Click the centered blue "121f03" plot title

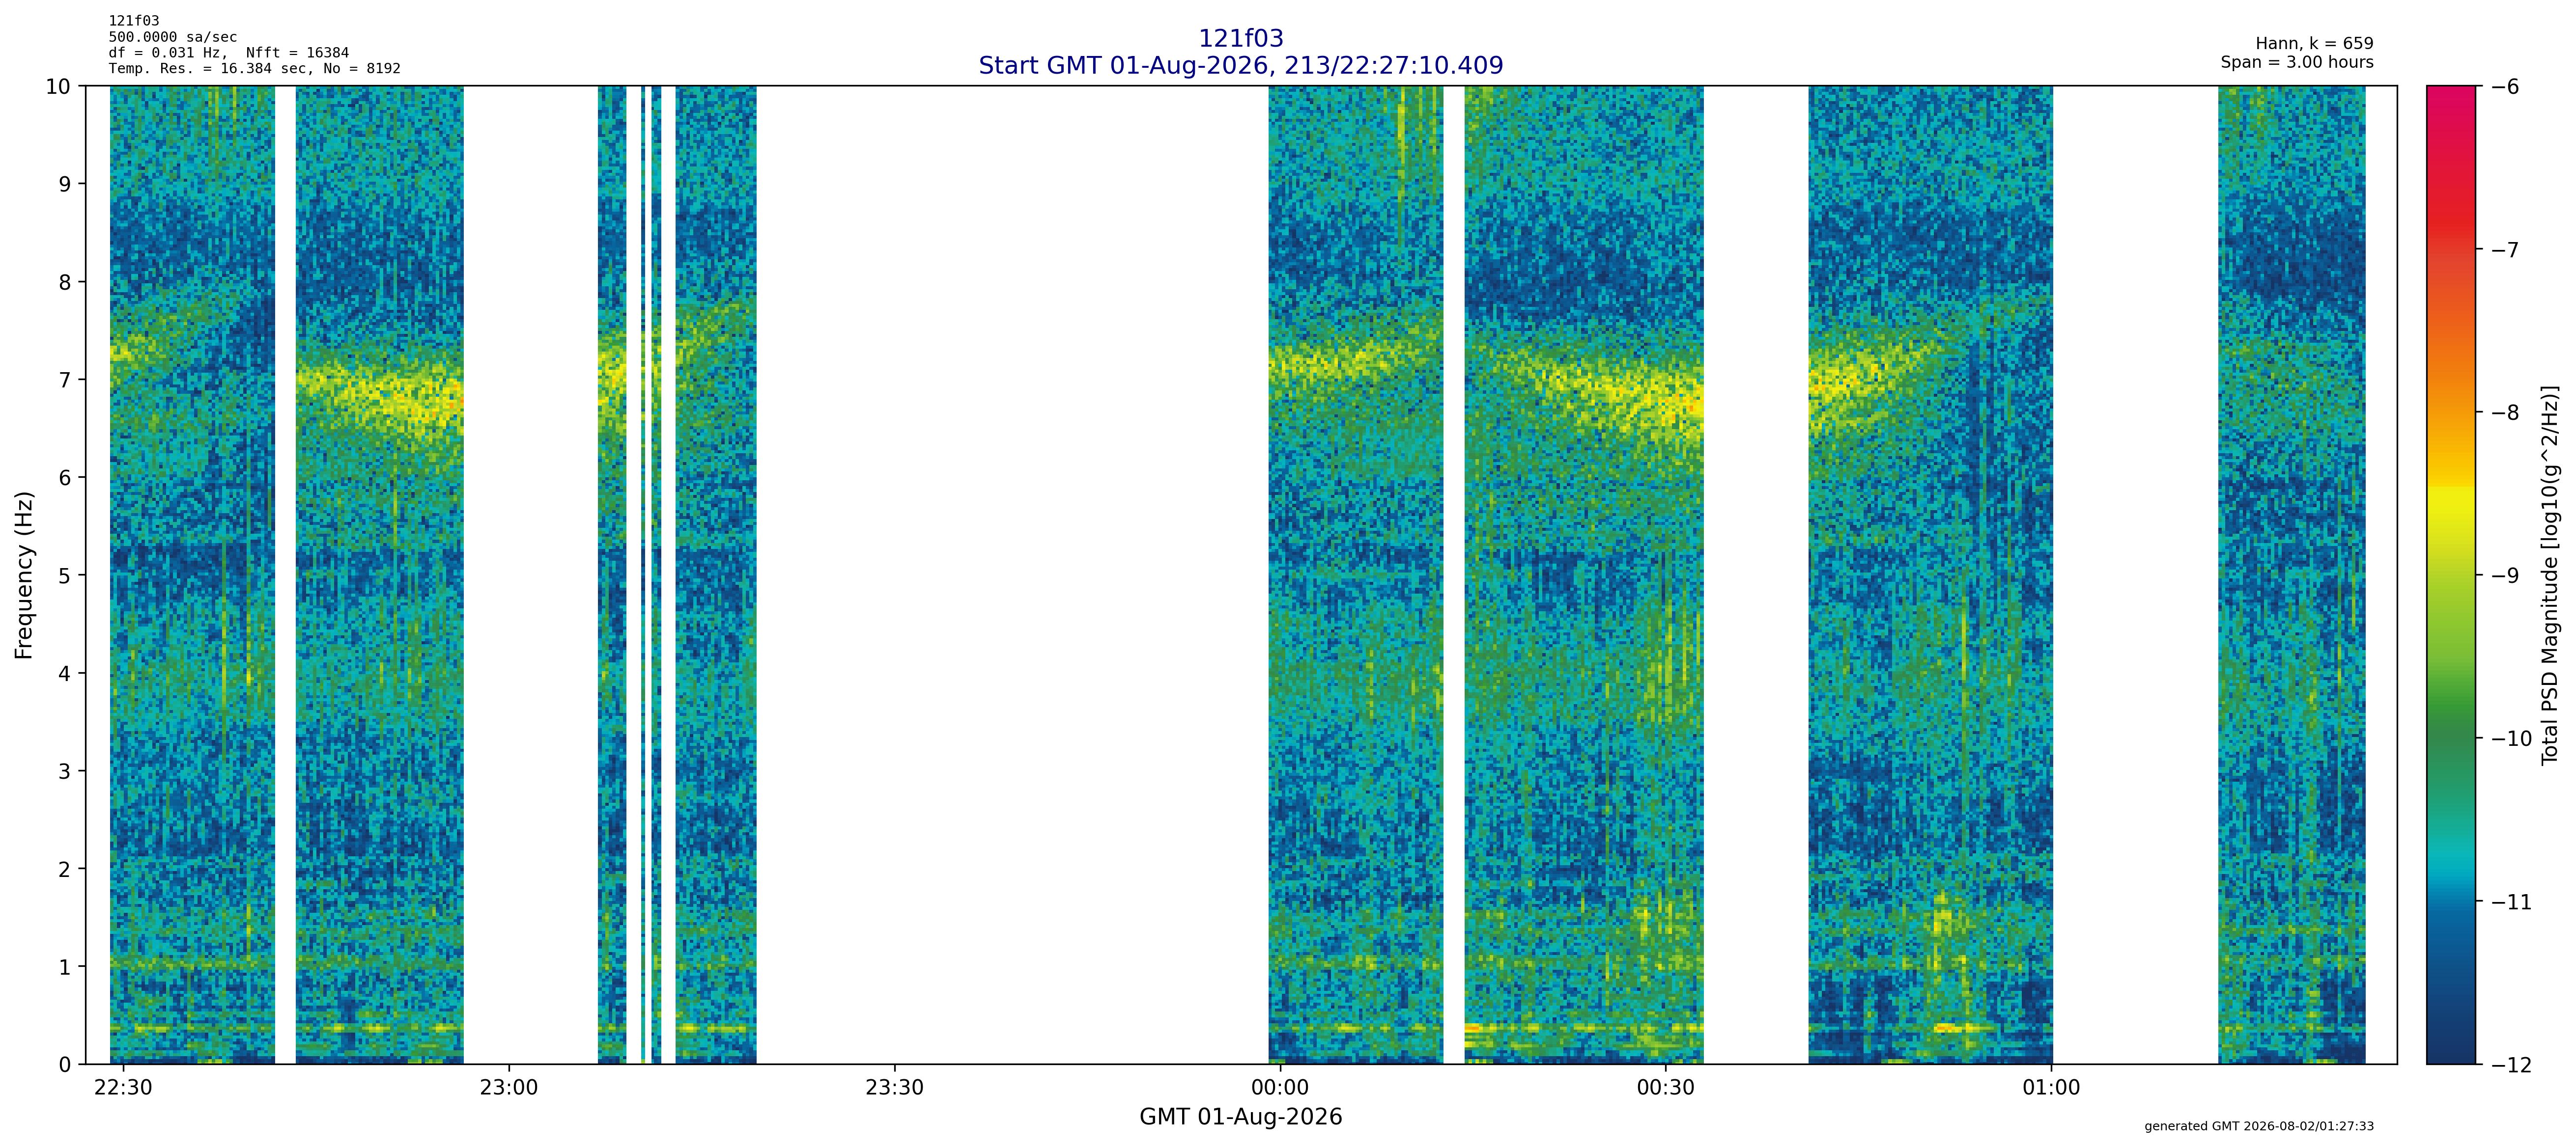(x=1241, y=39)
